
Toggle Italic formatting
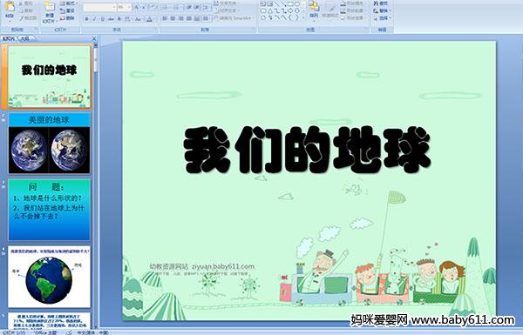[94, 19]
